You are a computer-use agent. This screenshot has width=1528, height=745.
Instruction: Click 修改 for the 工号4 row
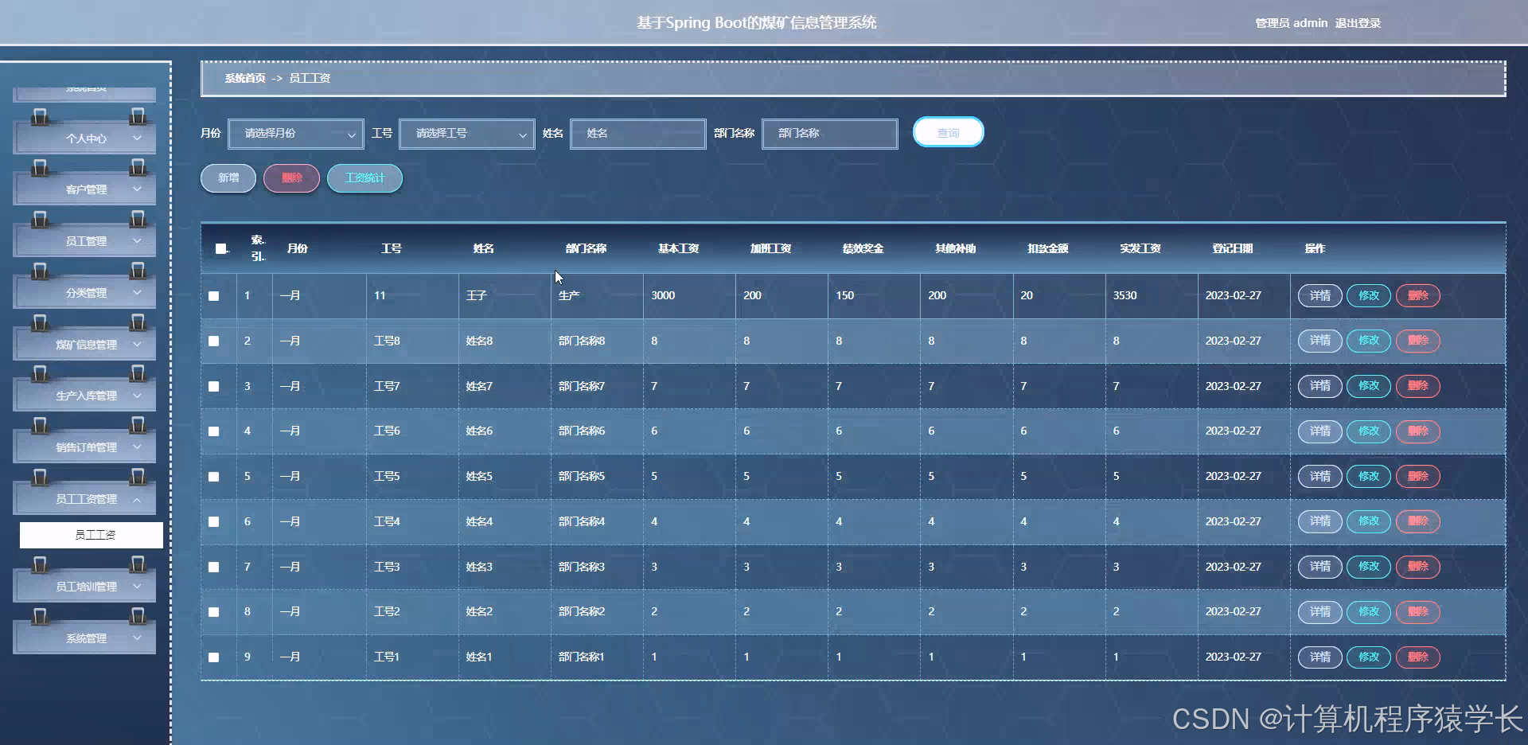1369,521
